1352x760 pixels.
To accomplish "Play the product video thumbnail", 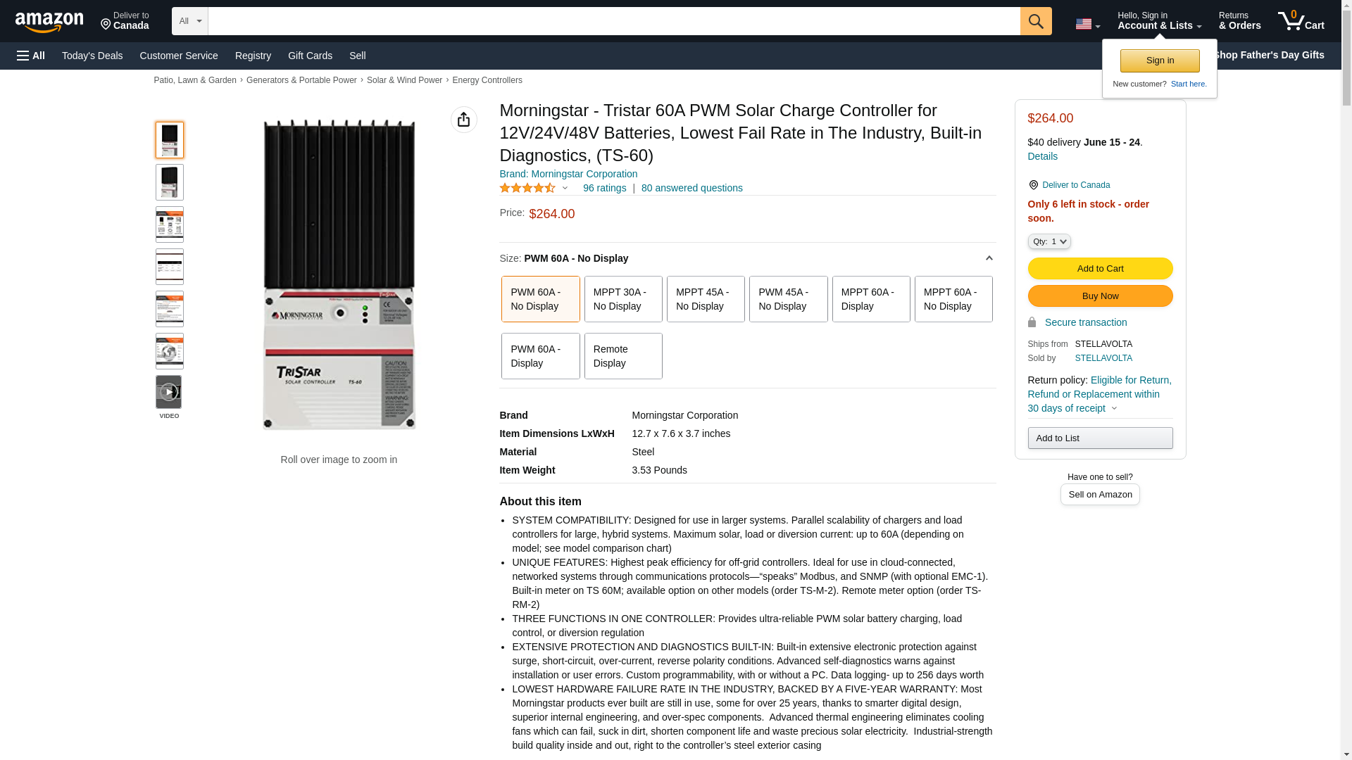I will [x=169, y=392].
